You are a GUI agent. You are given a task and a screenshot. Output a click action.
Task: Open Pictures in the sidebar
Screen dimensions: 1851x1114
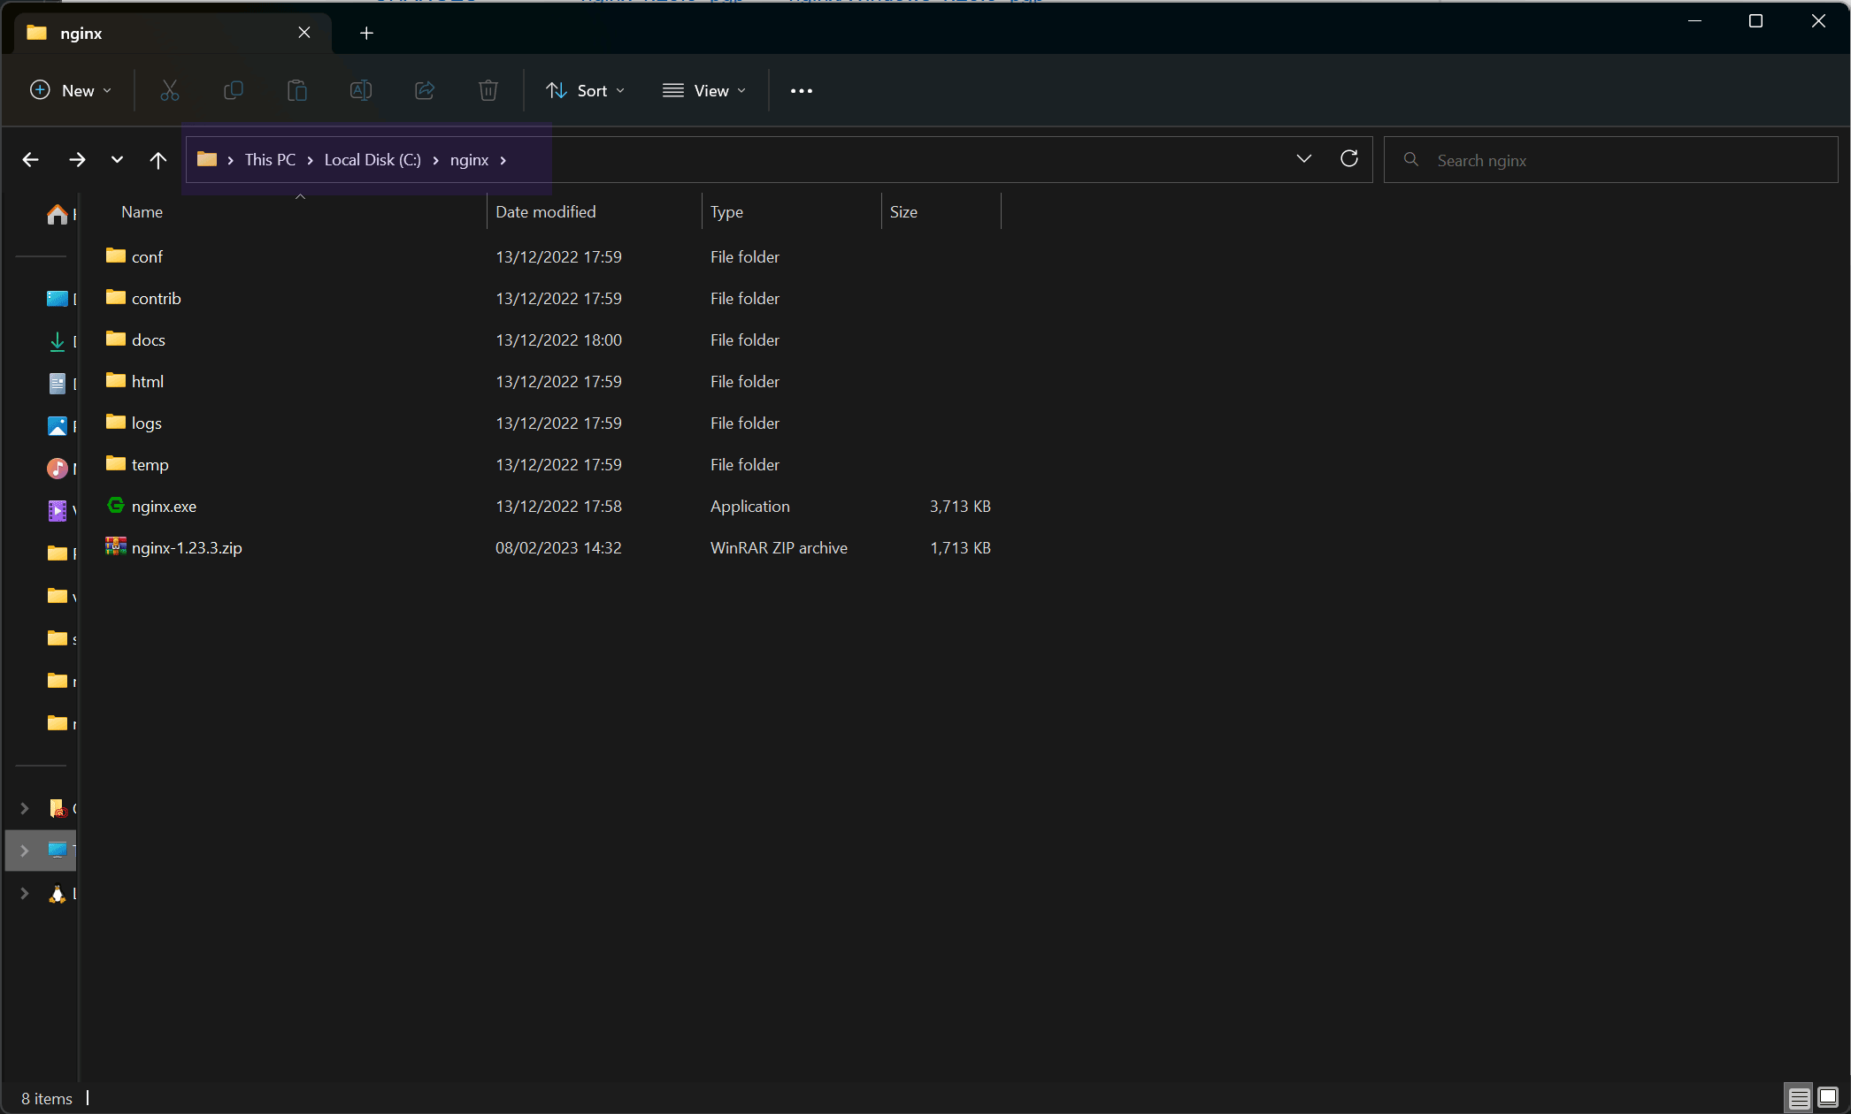click(57, 426)
